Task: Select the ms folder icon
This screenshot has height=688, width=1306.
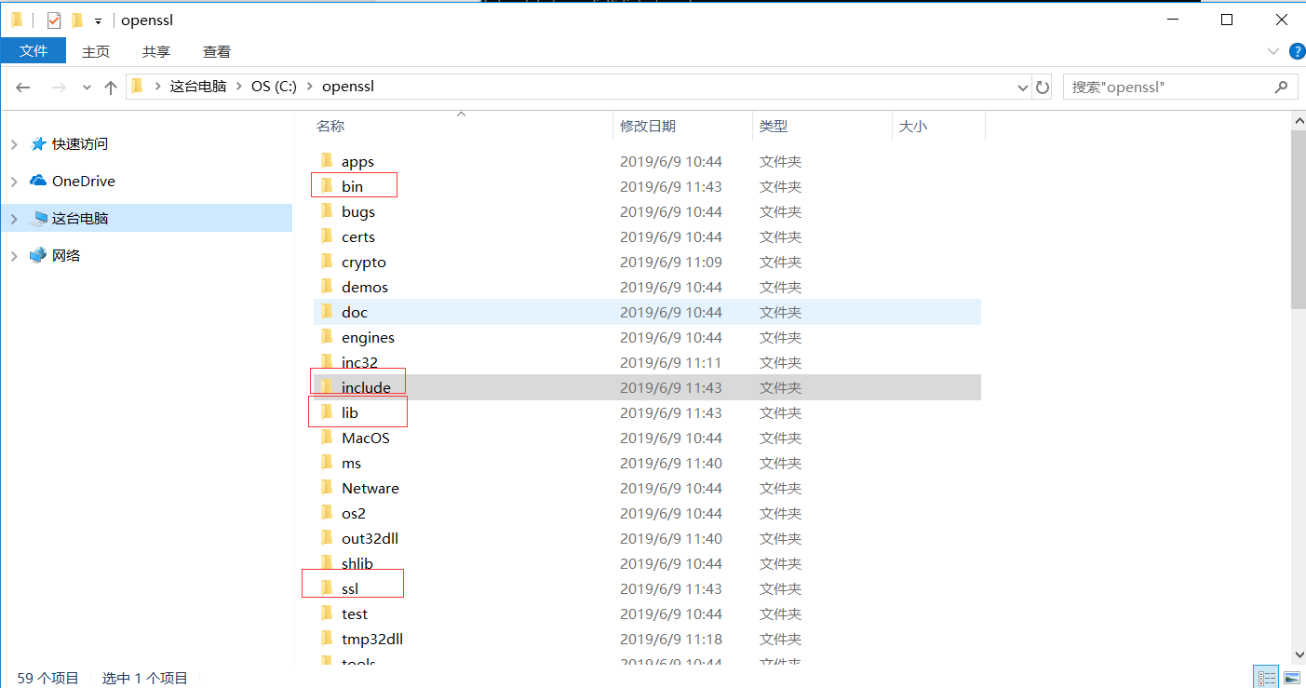Action: pyautogui.click(x=327, y=463)
